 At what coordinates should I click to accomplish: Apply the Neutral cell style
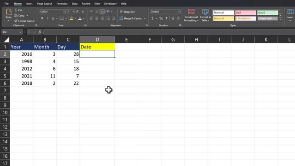coord(223,18)
